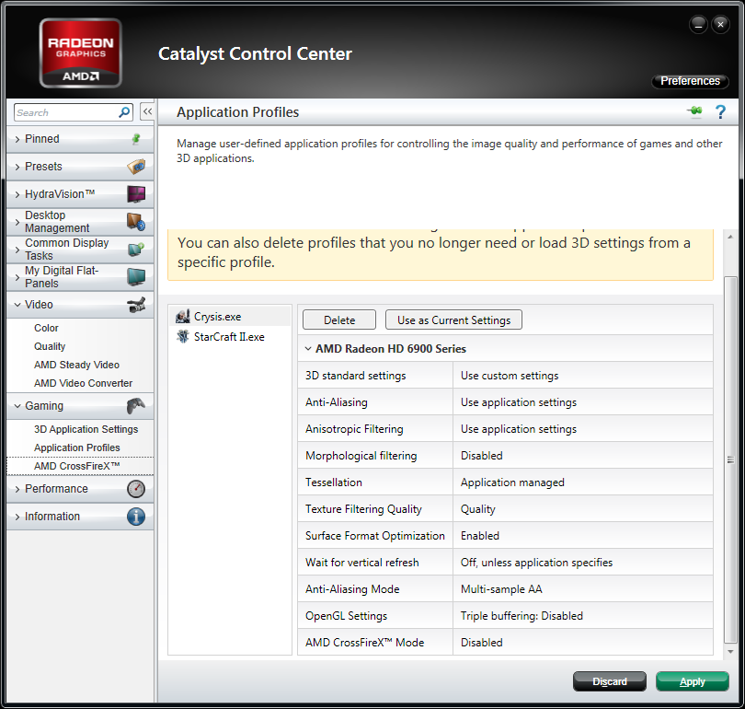The image size is (745, 709).
Task: Click the vertical scrollbar thumb
Action: click(730, 459)
